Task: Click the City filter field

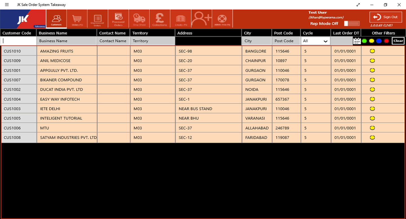Action: 257,41
